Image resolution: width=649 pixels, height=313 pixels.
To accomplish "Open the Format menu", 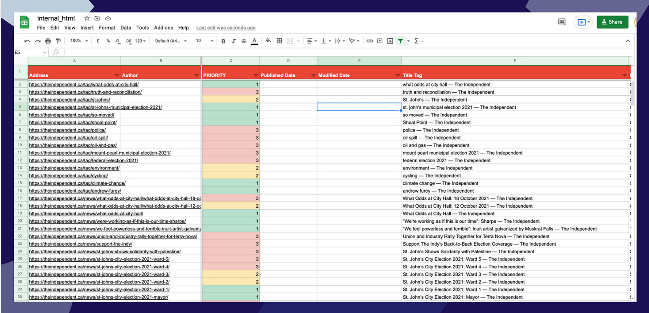I will [107, 28].
